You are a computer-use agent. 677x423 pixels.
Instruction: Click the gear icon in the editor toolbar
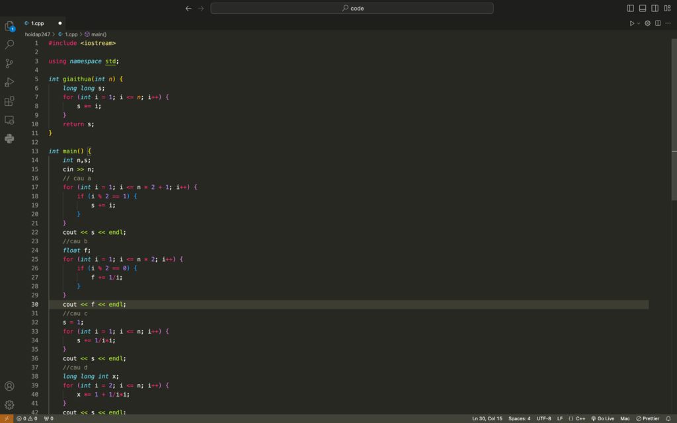tap(648, 23)
